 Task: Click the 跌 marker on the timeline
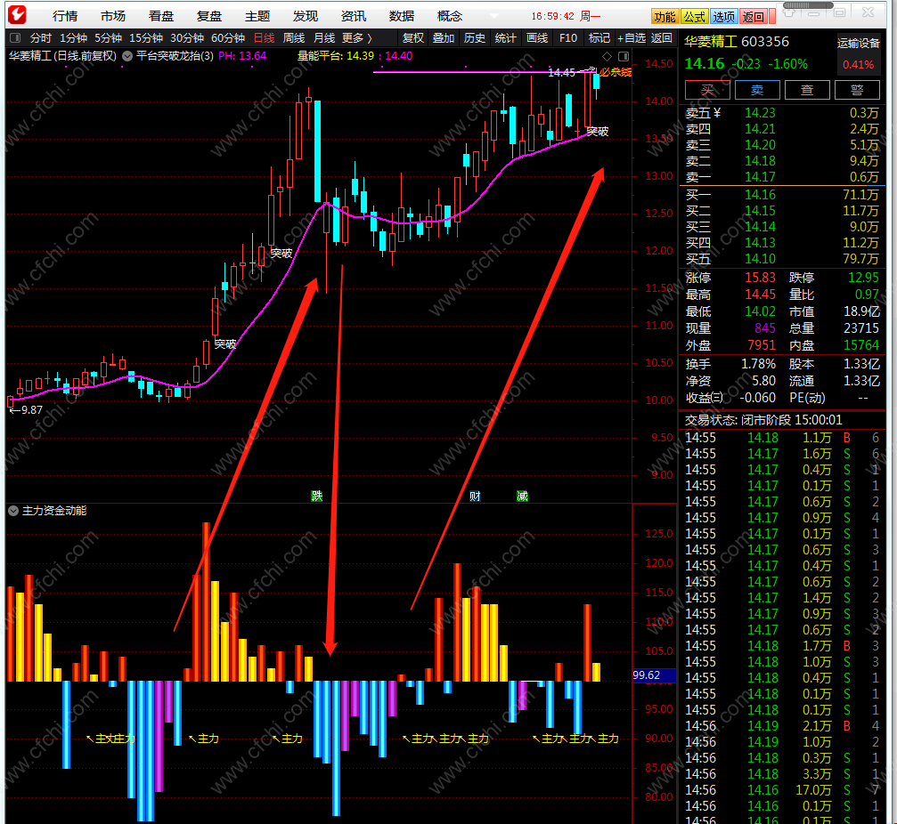pos(317,496)
